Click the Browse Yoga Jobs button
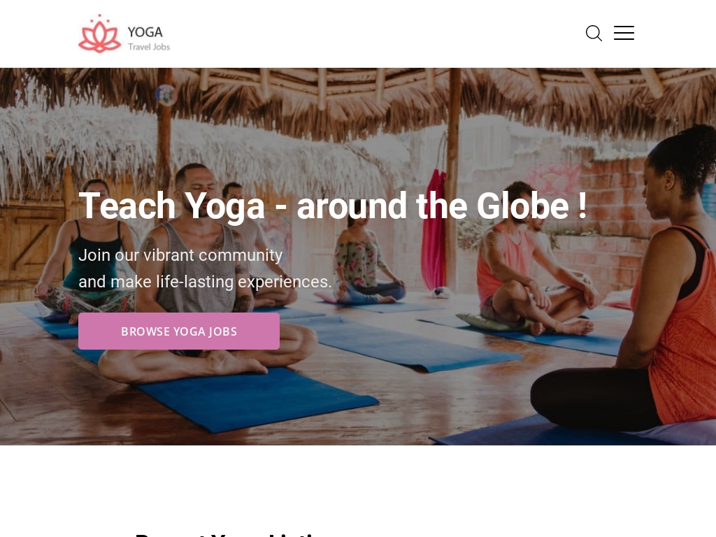This screenshot has width=716, height=537. click(179, 331)
